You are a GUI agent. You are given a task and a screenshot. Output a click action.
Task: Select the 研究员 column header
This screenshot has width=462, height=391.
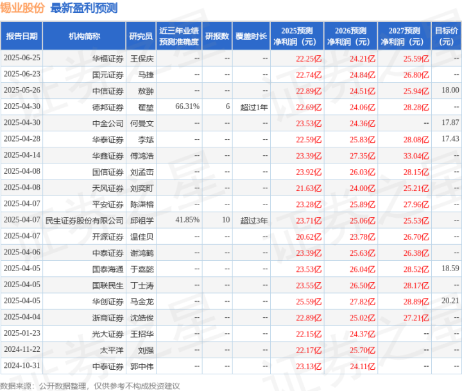click(141, 36)
